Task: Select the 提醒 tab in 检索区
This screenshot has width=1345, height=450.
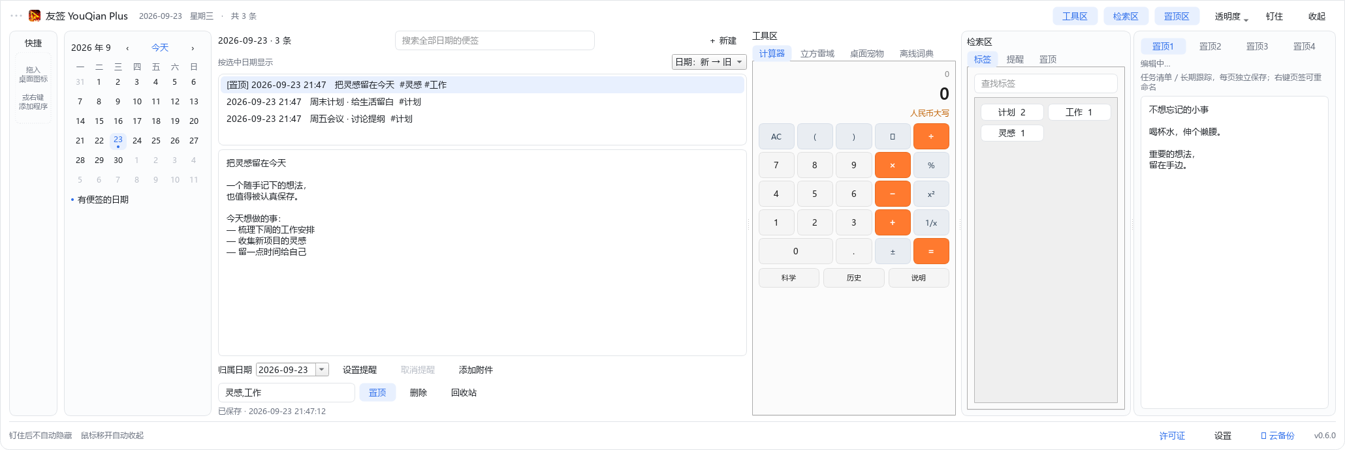Action: pyautogui.click(x=1015, y=59)
